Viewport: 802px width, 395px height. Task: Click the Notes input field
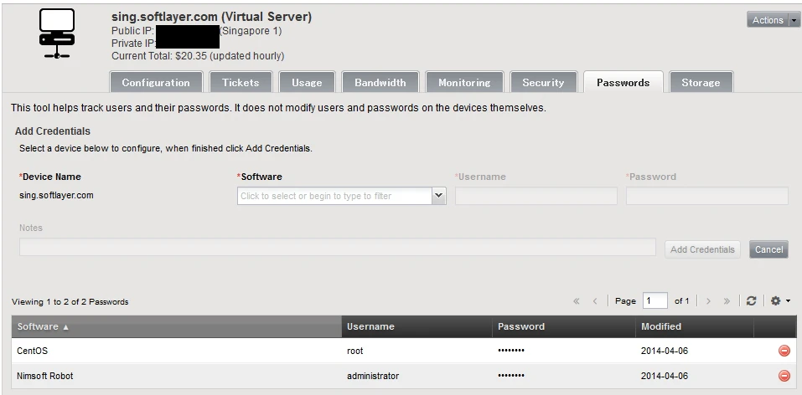[x=338, y=247]
